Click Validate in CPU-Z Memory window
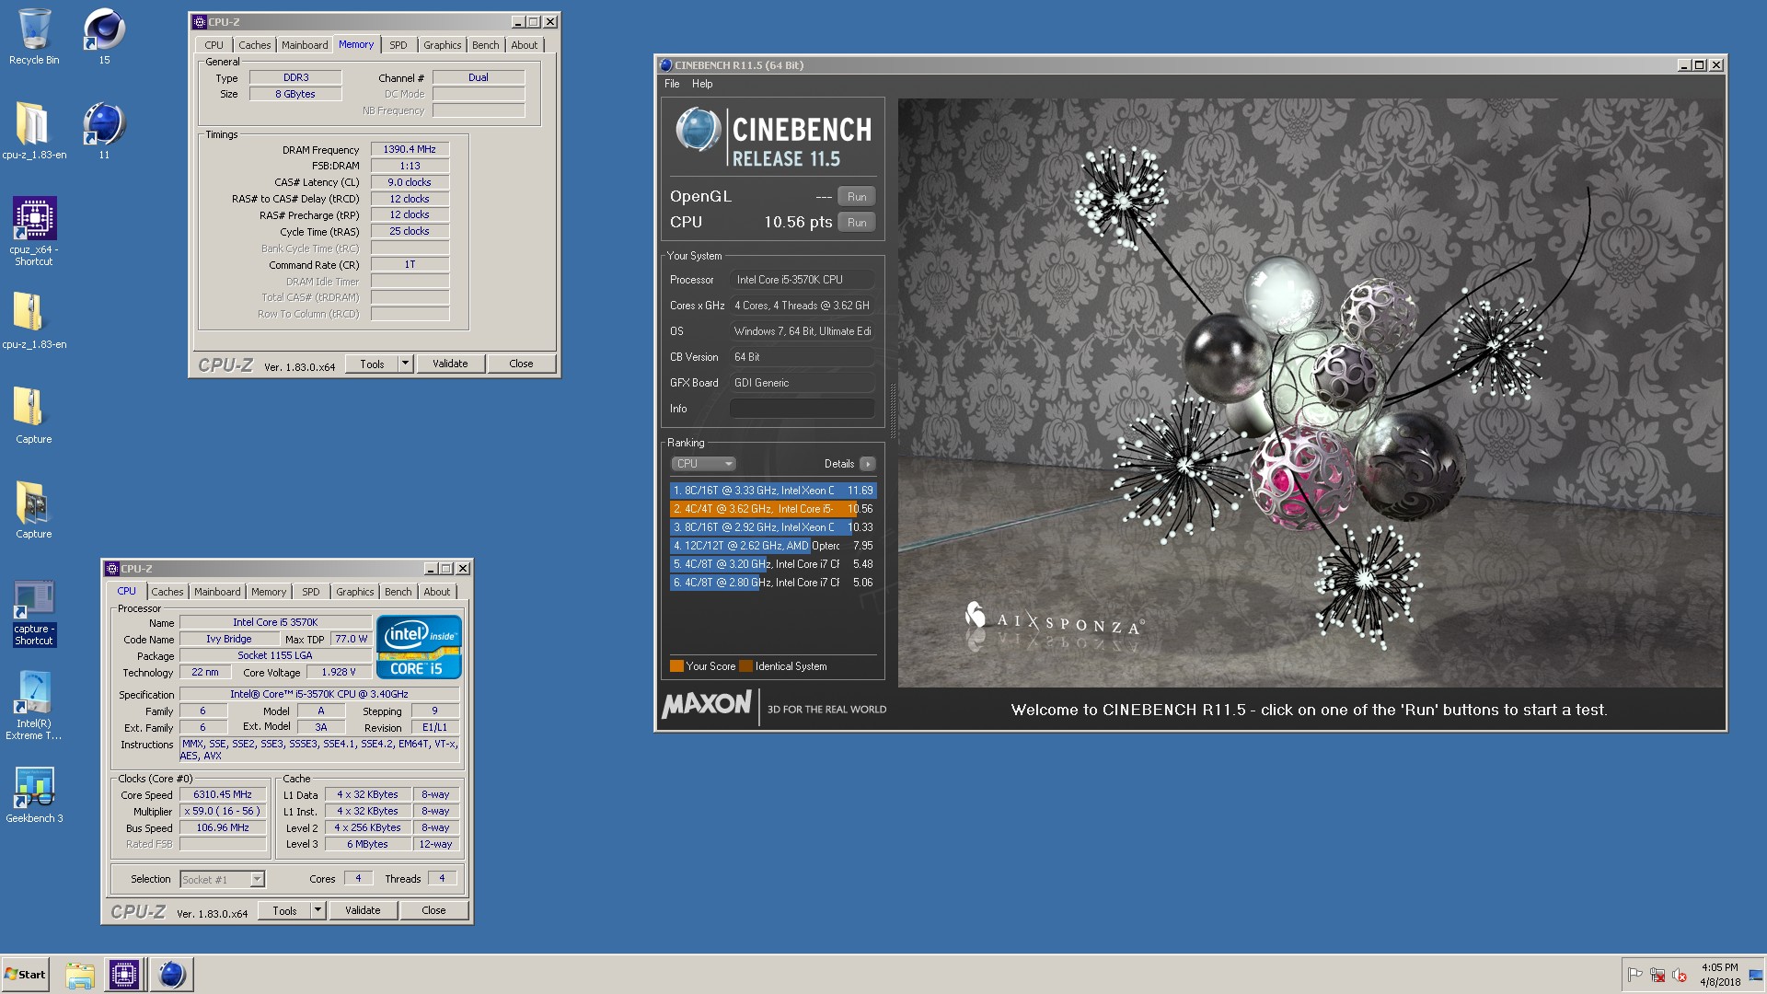This screenshot has height=994, width=1767. (x=450, y=364)
